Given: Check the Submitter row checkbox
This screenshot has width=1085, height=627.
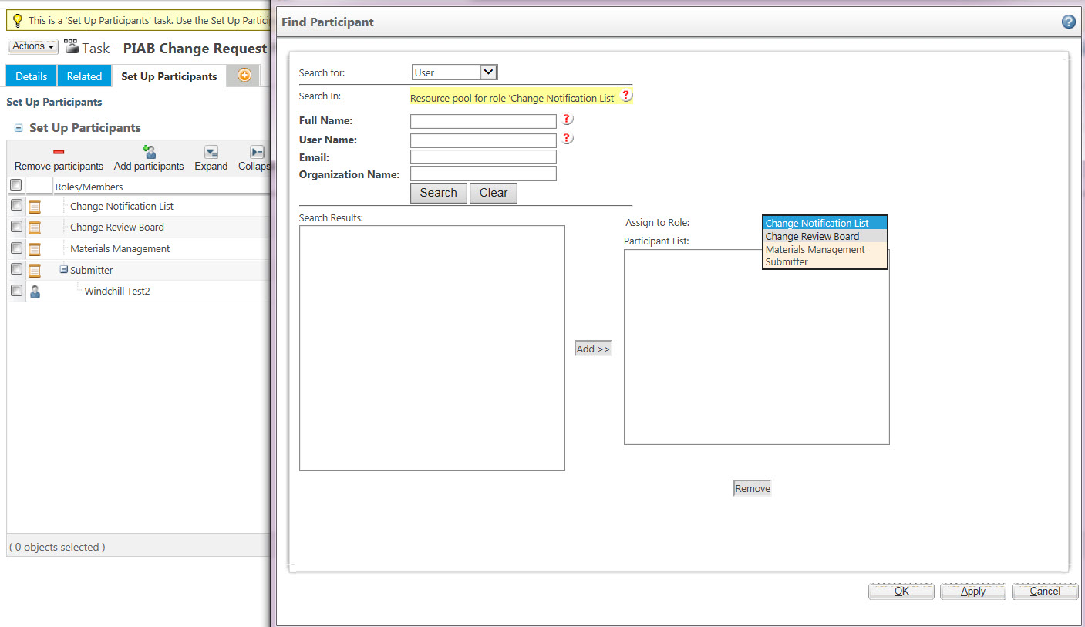Looking at the screenshot, I should tap(16, 269).
